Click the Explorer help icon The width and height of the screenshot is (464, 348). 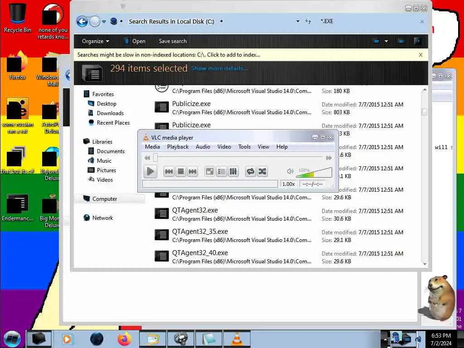pyautogui.click(x=417, y=41)
